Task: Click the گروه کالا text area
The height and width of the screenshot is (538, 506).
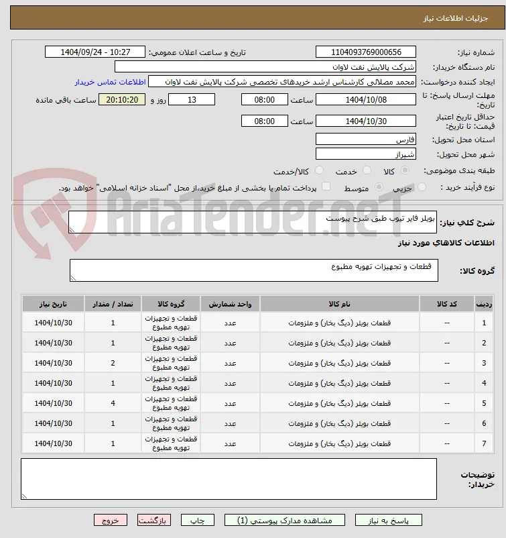Action: 254,270
